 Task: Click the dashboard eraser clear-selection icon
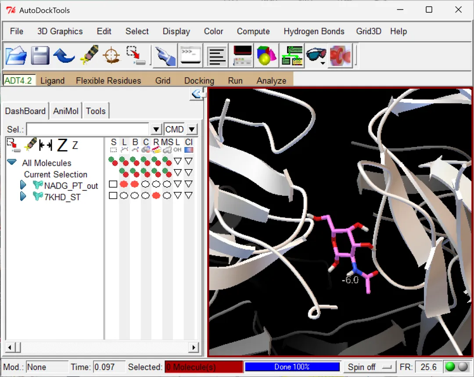[31, 145]
